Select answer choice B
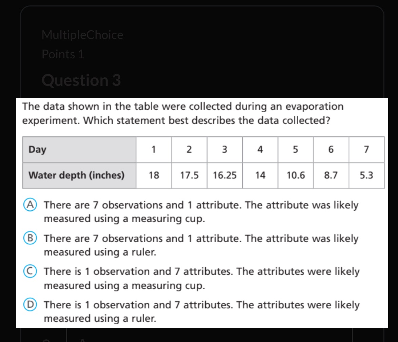398x342 pixels. coord(200,245)
